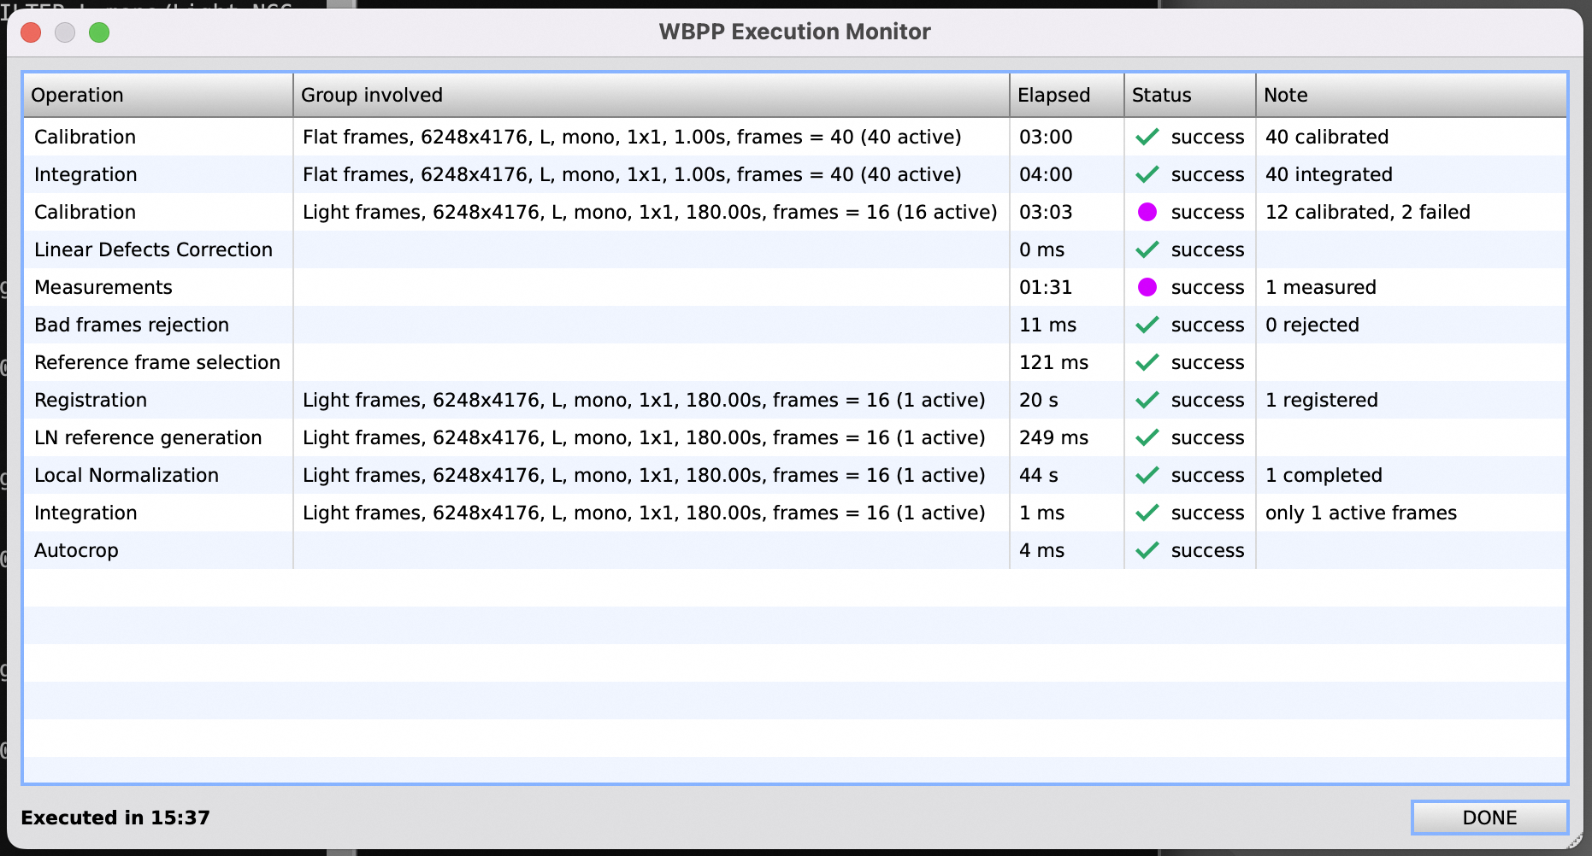Viewport: 1592px width, 856px height.
Task: Click green checkmark for Bad frames rejection
Action: click(x=1147, y=325)
